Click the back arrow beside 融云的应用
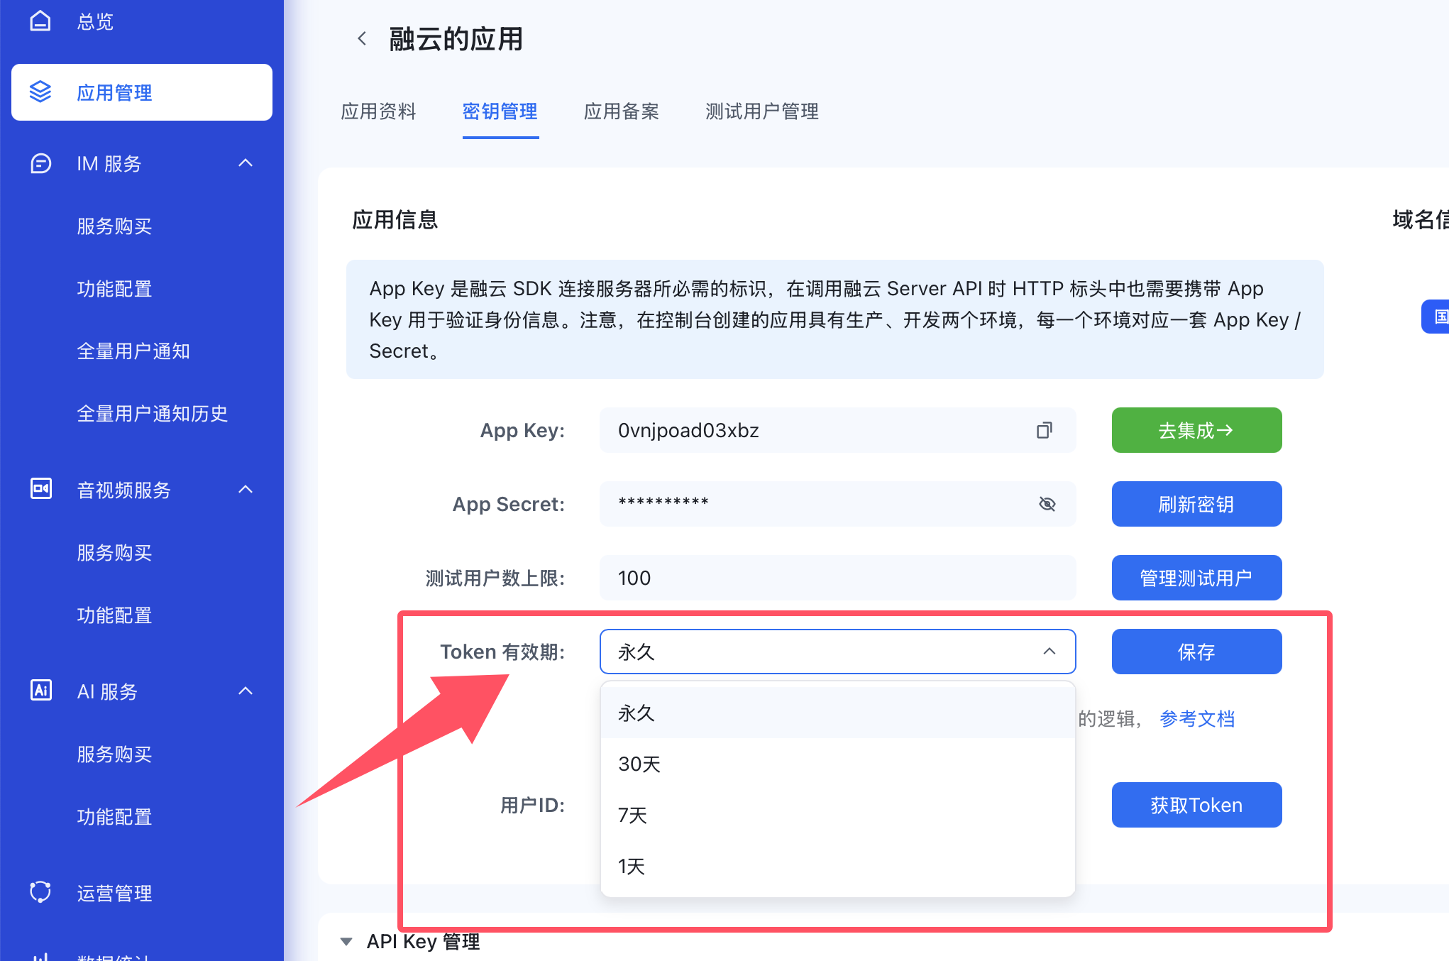The height and width of the screenshot is (961, 1449). [x=362, y=38]
